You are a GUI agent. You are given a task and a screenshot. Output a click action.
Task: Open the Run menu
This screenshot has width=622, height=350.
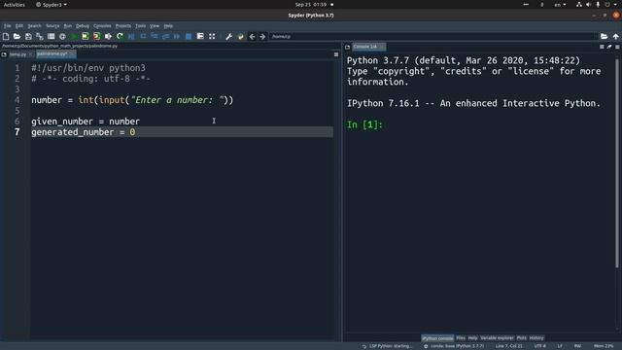point(67,26)
